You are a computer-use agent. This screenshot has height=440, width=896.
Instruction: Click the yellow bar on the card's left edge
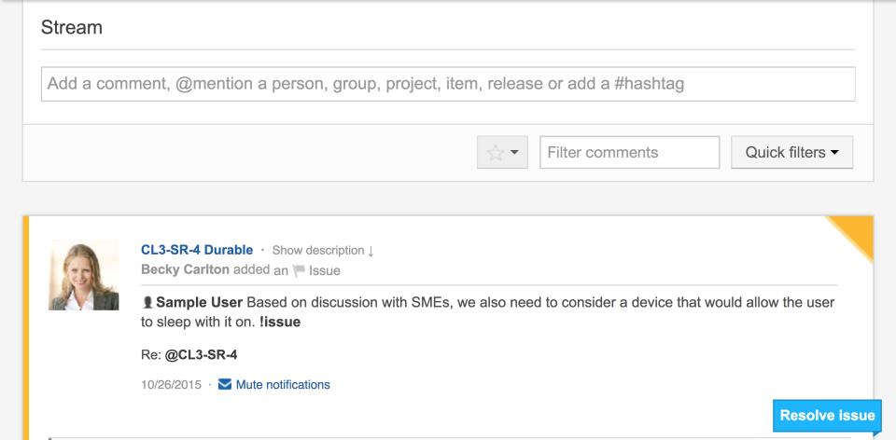point(26,326)
